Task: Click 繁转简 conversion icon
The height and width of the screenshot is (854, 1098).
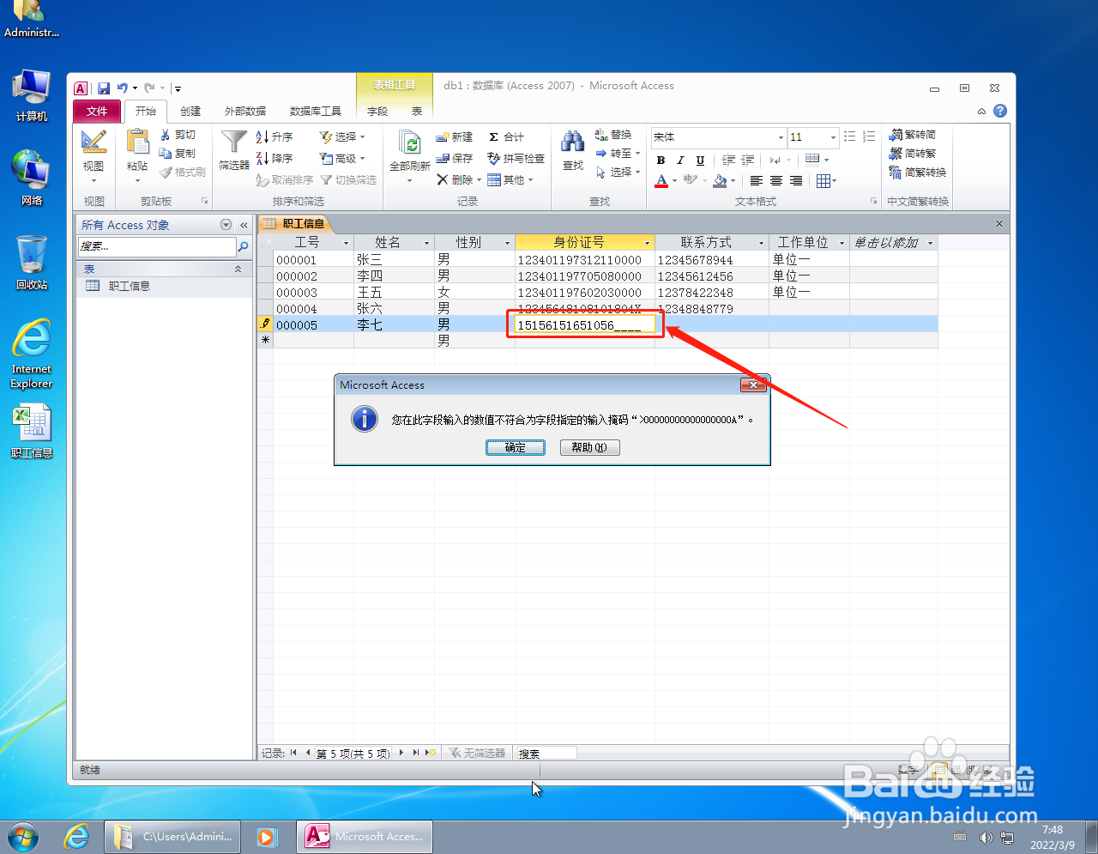Action: tap(913, 134)
